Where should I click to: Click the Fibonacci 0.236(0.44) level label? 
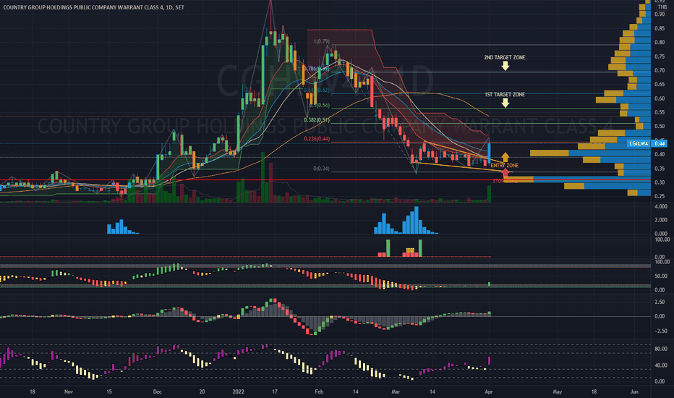pyautogui.click(x=316, y=138)
